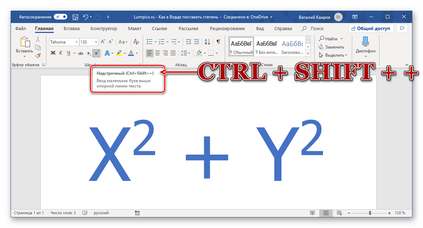This screenshot has height=228, width=423.
Task: Click the Общий доступ share button
Action: click(x=371, y=28)
